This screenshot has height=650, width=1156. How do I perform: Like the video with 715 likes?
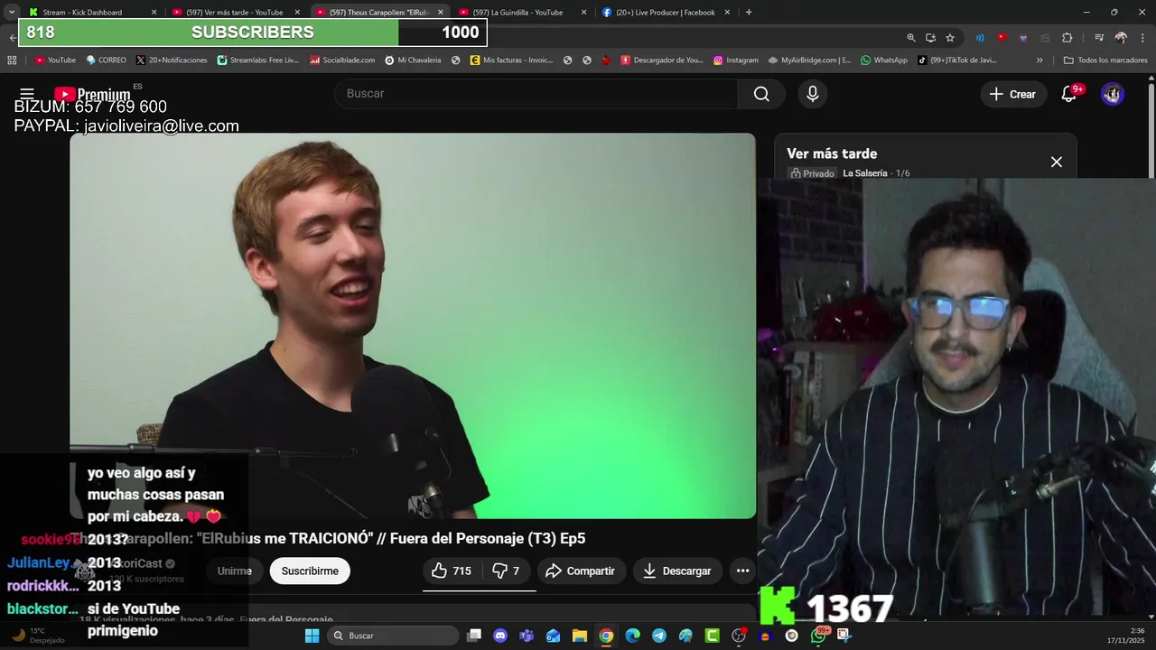tap(452, 571)
